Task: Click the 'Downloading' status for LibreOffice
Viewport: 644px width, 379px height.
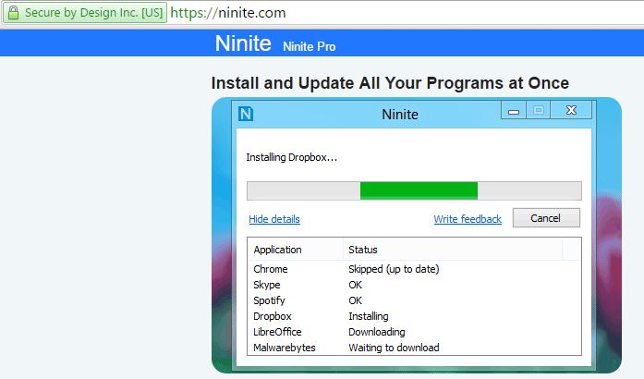Action: pos(377,332)
